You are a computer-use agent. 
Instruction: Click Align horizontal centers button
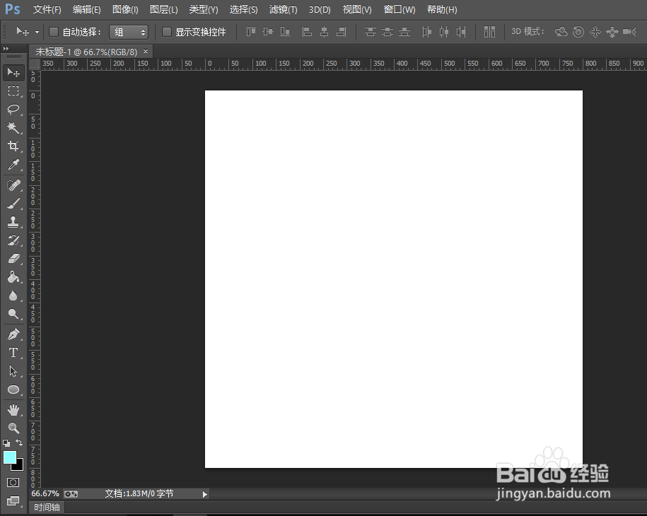point(325,32)
